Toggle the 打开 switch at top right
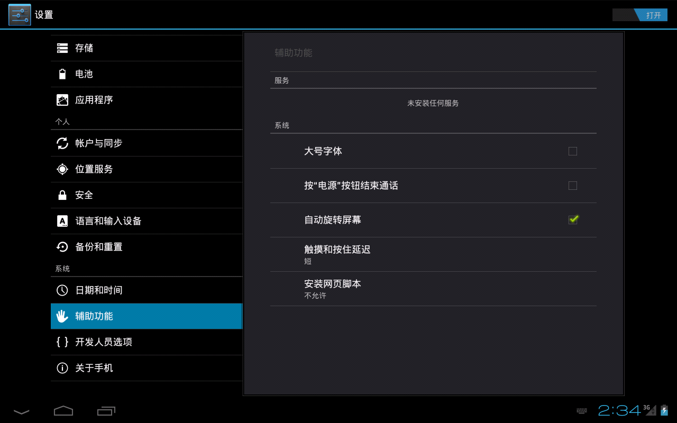Screen dimensions: 677x423 click(640, 15)
